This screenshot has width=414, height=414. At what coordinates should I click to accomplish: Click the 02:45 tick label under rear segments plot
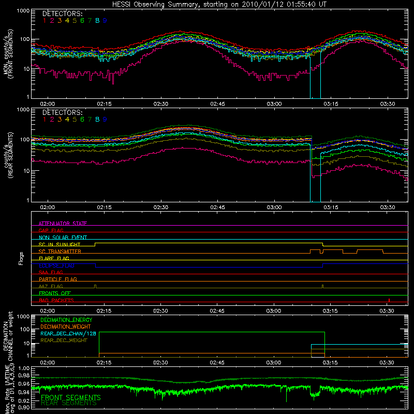[217, 208]
